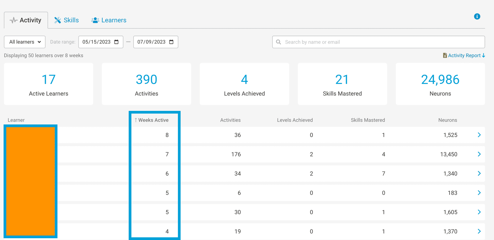Select the Activity tab
Viewport: 494px width, 240px height.
point(26,20)
